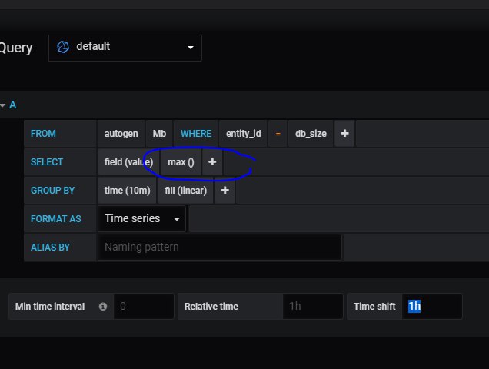Add a SELECT function with plus icon

(212, 162)
